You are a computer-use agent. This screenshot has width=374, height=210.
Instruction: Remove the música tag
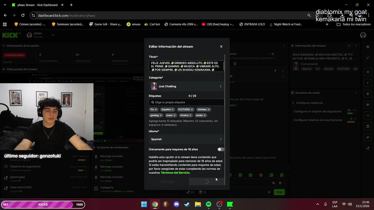pos(190,115)
